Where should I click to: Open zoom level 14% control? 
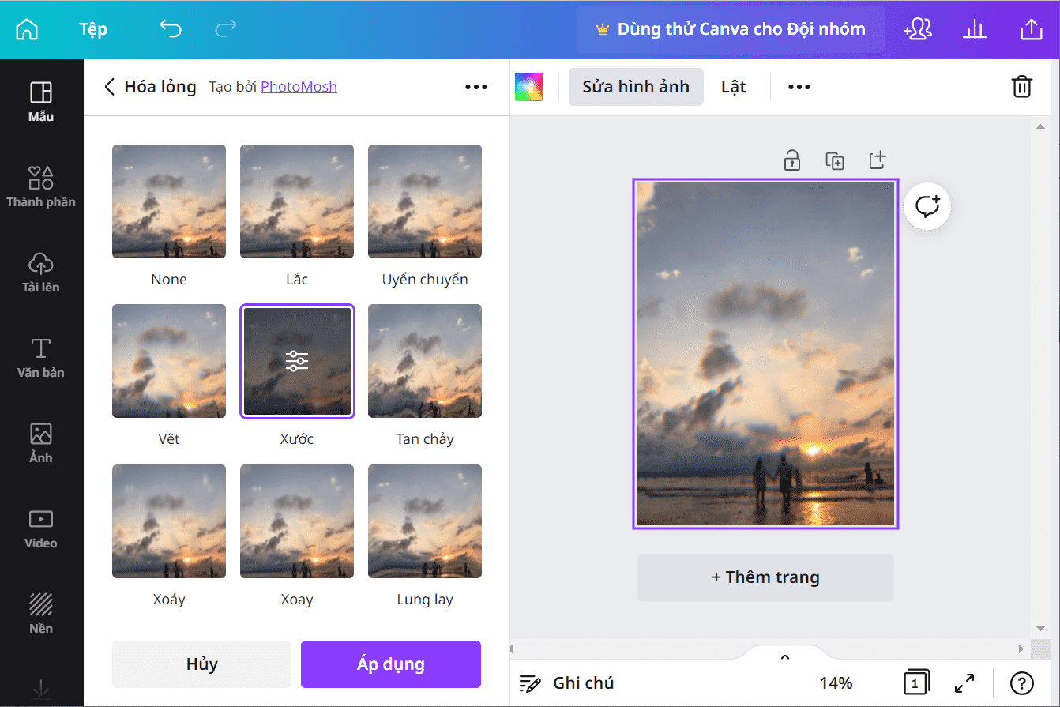click(x=836, y=683)
